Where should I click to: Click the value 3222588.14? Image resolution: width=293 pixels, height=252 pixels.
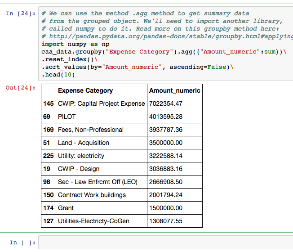tap(166, 156)
